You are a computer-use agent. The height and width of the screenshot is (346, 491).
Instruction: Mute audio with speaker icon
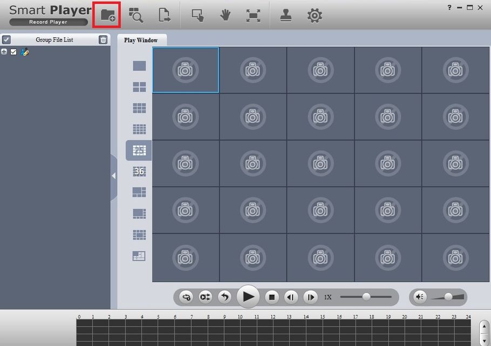420,296
